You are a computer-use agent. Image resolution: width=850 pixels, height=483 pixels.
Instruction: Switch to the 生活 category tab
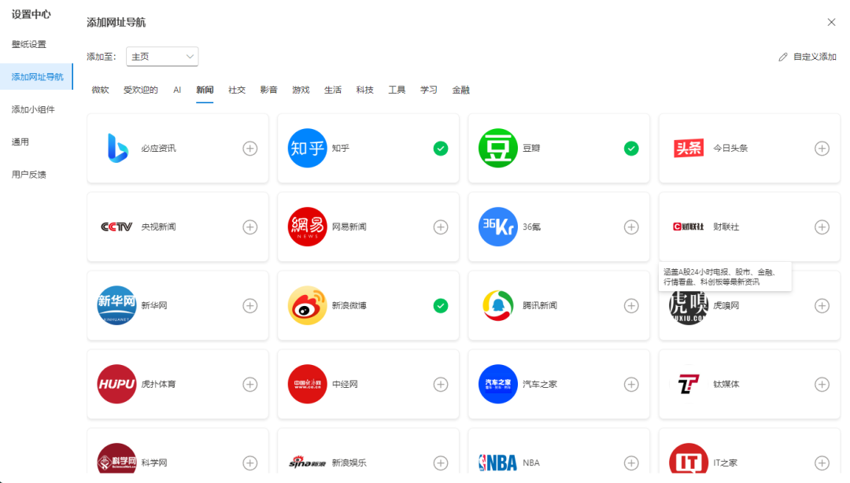click(333, 90)
